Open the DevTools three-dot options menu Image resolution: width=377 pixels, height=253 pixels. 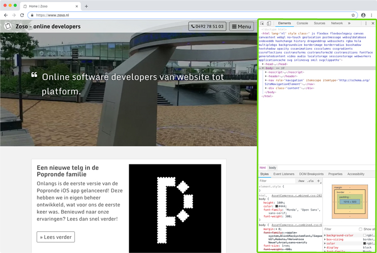(366, 23)
